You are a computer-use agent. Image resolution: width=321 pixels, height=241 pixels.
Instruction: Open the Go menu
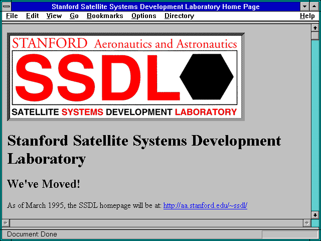click(x=74, y=16)
